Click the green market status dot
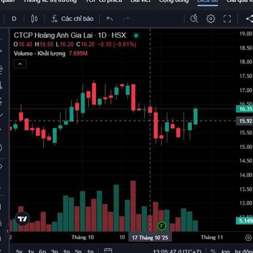This screenshot has width=253, height=253. (x=136, y=35)
